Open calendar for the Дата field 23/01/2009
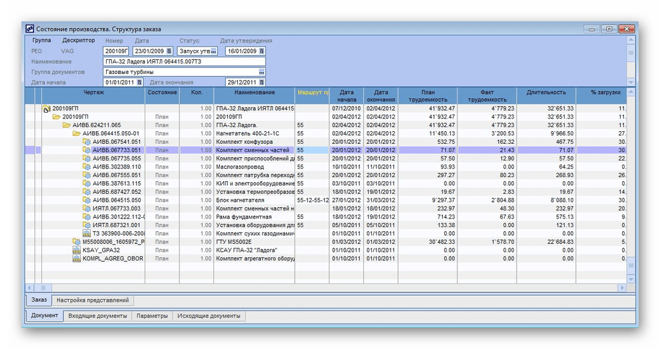This screenshot has width=660, height=349. coord(169,51)
